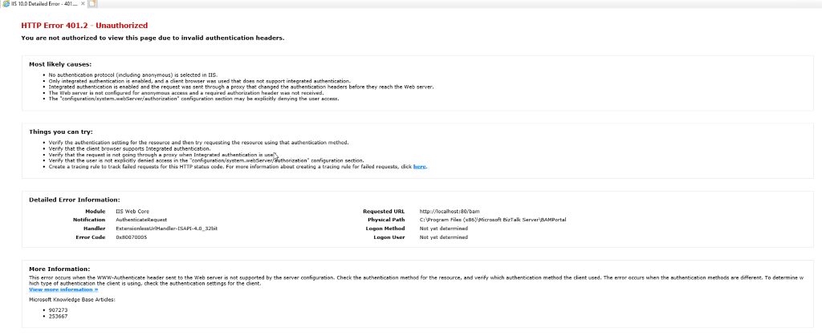Viewport: 822px width, 336px height.
Task: Click the 'Things you can try:' heading
Action: pyautogui.click(x=60, y=132)
